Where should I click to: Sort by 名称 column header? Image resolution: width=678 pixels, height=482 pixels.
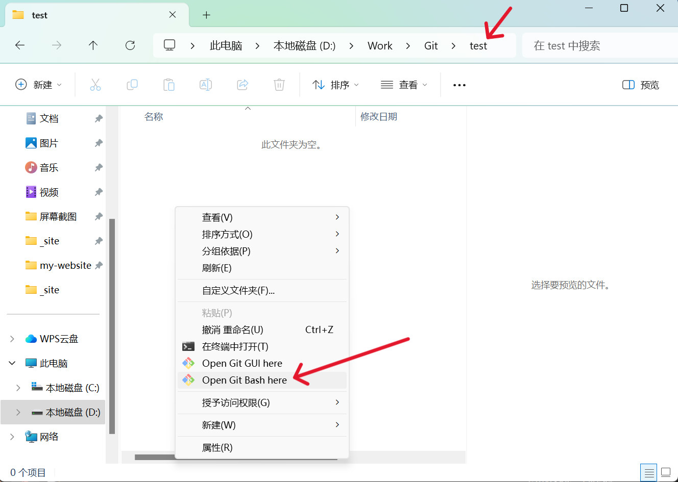tap(154, 117)
